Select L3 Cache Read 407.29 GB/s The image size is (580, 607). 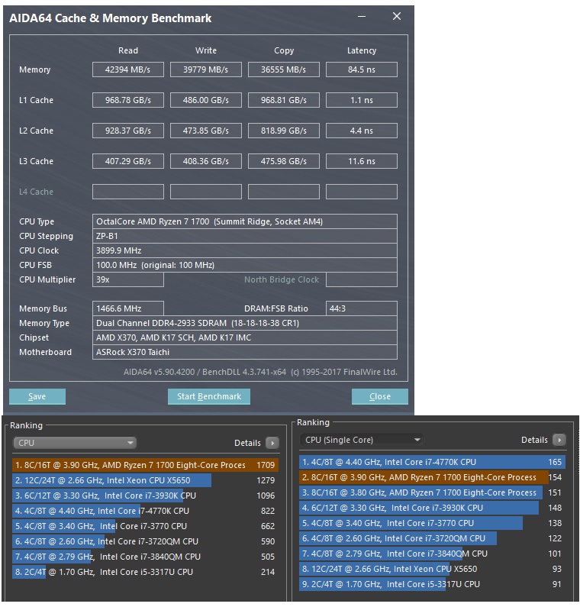pos(128,161)
